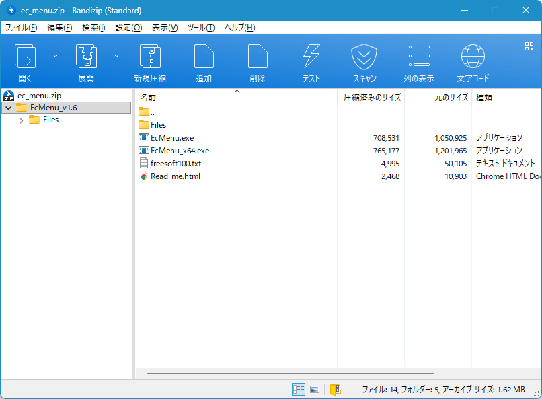542x399 pixels.
Task: Open the 設定(O) menu
Action: [128, 28]
